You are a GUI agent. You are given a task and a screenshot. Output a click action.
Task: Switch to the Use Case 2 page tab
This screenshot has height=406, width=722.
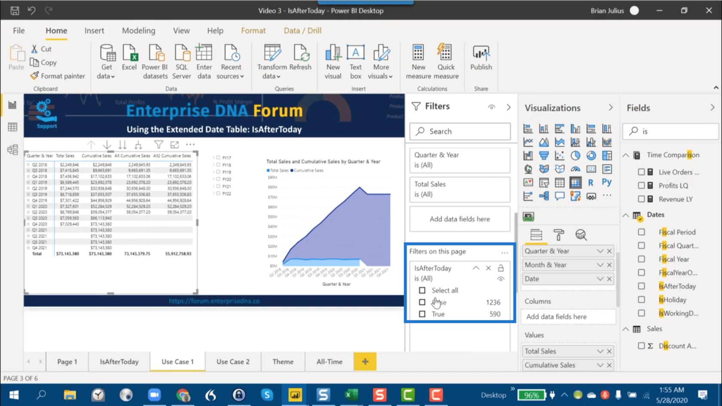[233, 362]
